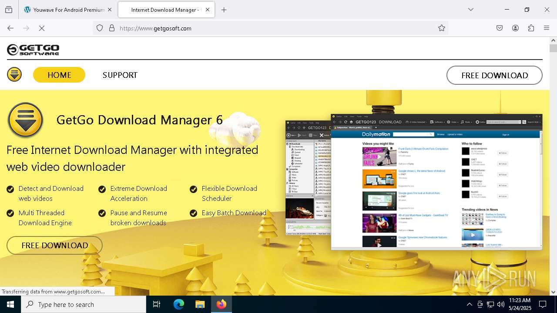Save page to Pocket
557x313 pixels.
tap(500, 28)
